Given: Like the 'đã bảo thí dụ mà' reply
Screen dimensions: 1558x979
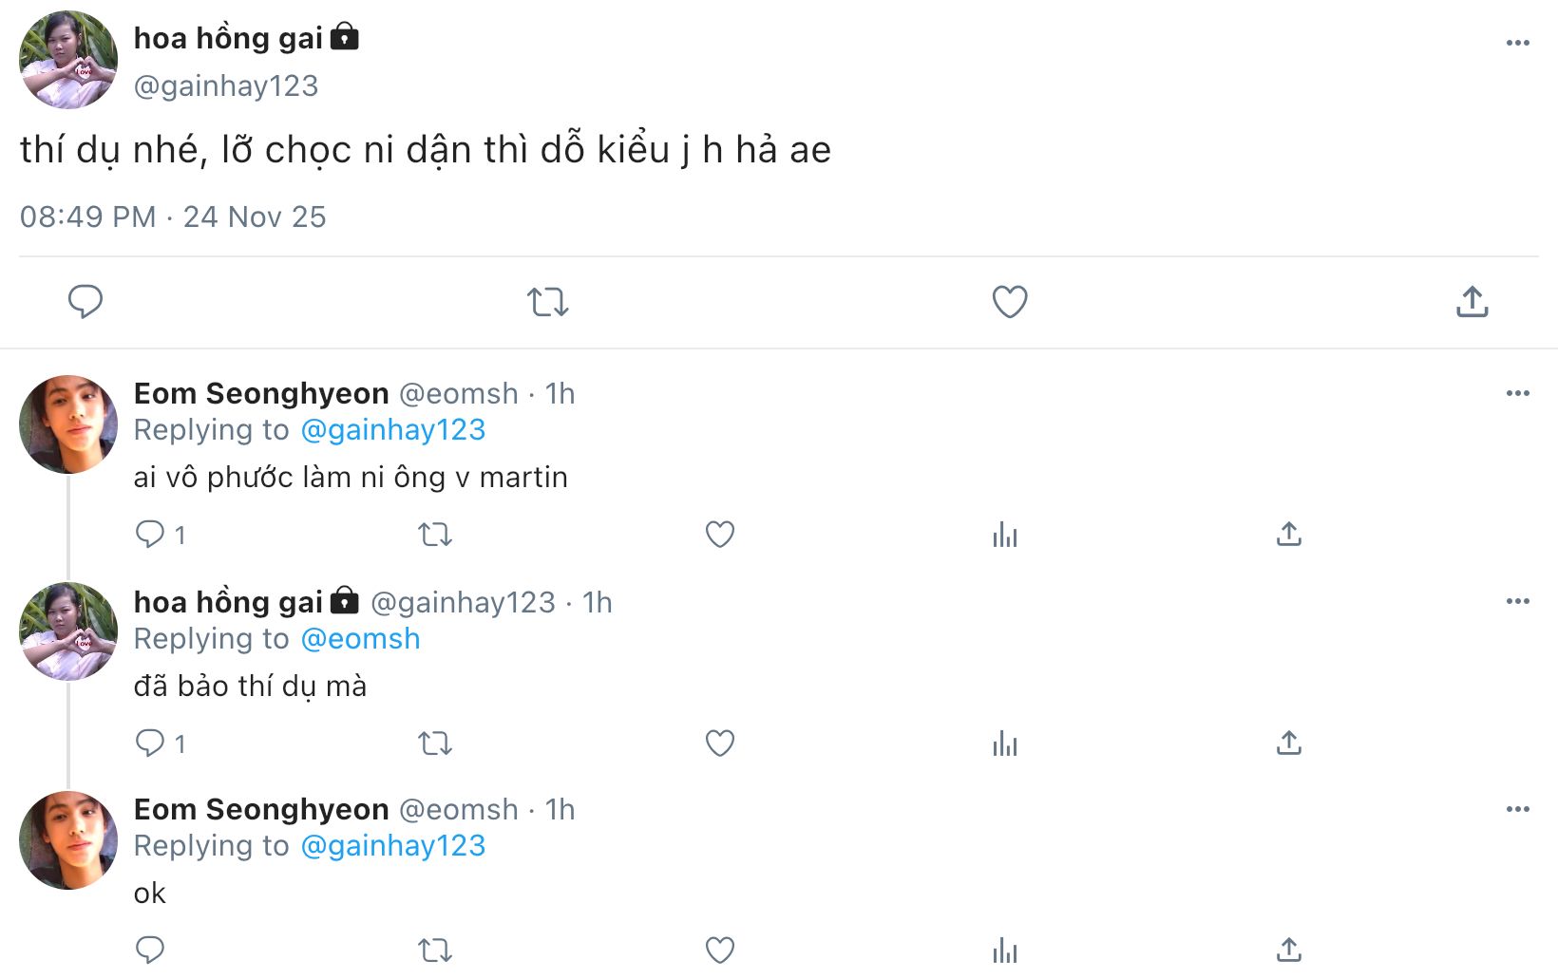Looking at the screenshot, I should (x=719, y=743).
